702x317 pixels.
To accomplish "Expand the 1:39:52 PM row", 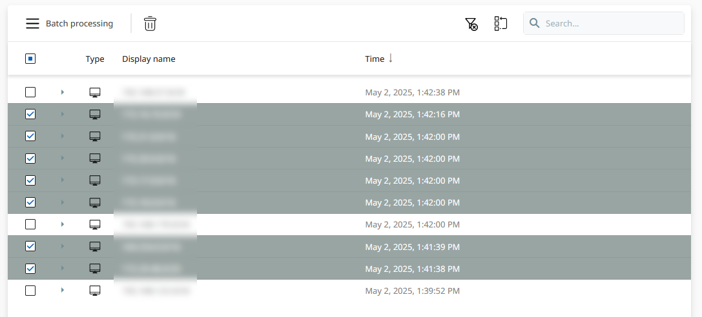I will tap(63, 291).
